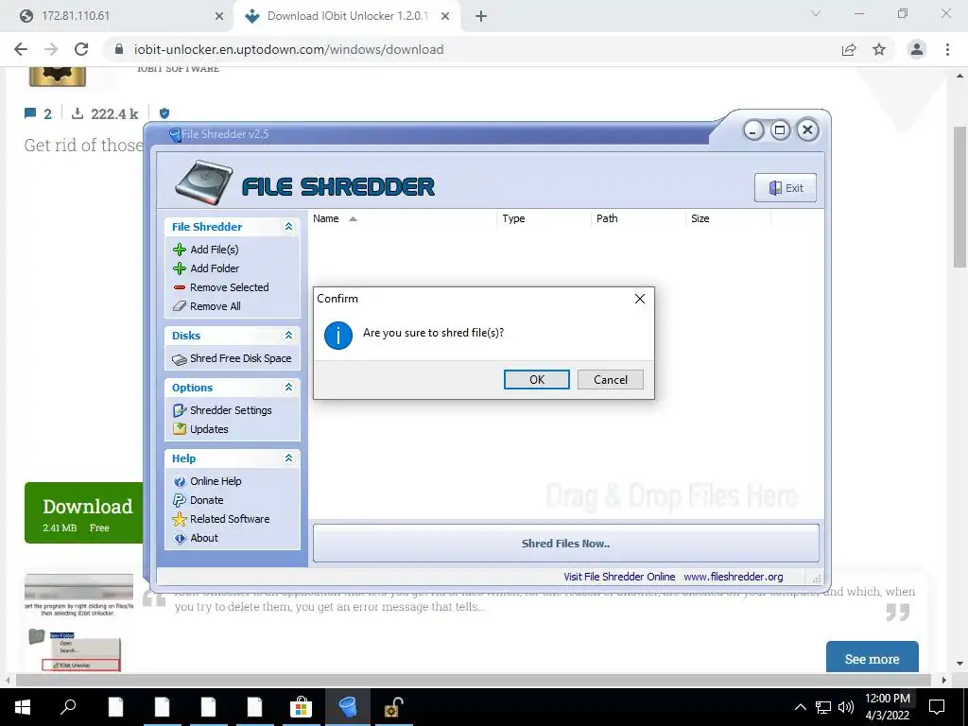Click the page horizontal scrollbar
This screenshot has width=968, height=726.
473,681
